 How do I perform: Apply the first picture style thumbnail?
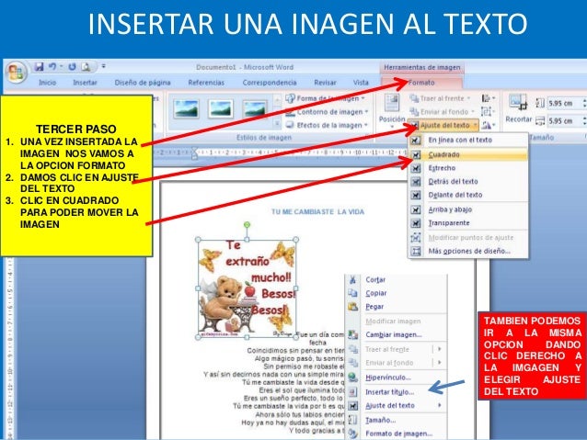click(186, 108)
